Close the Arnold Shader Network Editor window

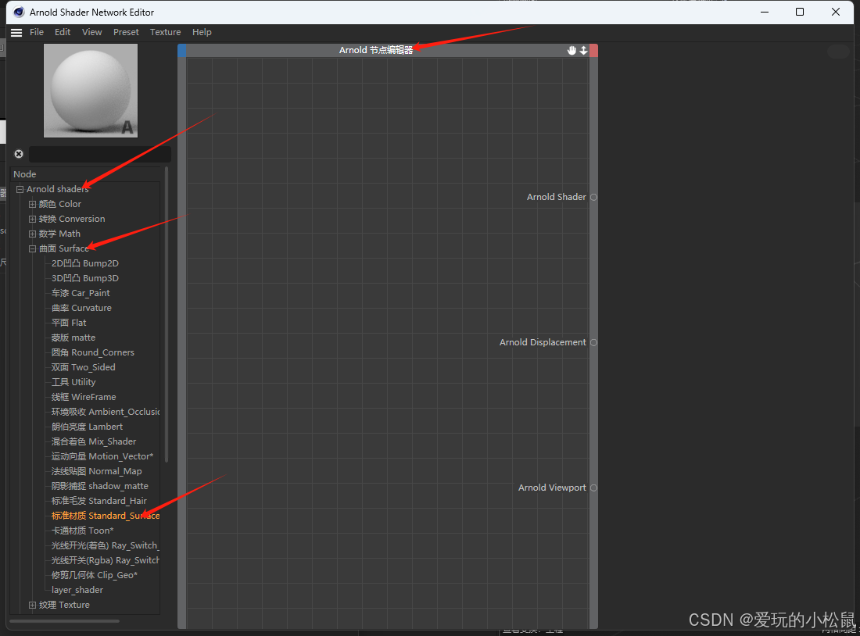tap(835, 12)
